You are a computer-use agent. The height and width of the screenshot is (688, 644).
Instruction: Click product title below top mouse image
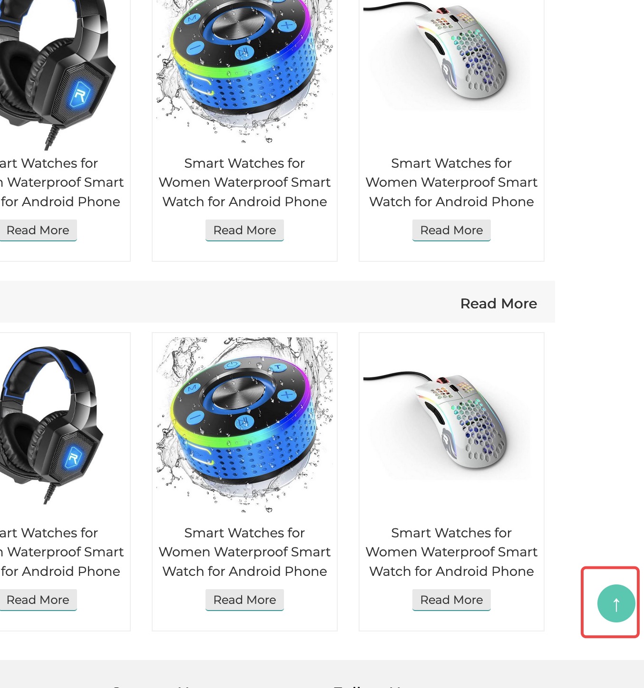point(451,182)
